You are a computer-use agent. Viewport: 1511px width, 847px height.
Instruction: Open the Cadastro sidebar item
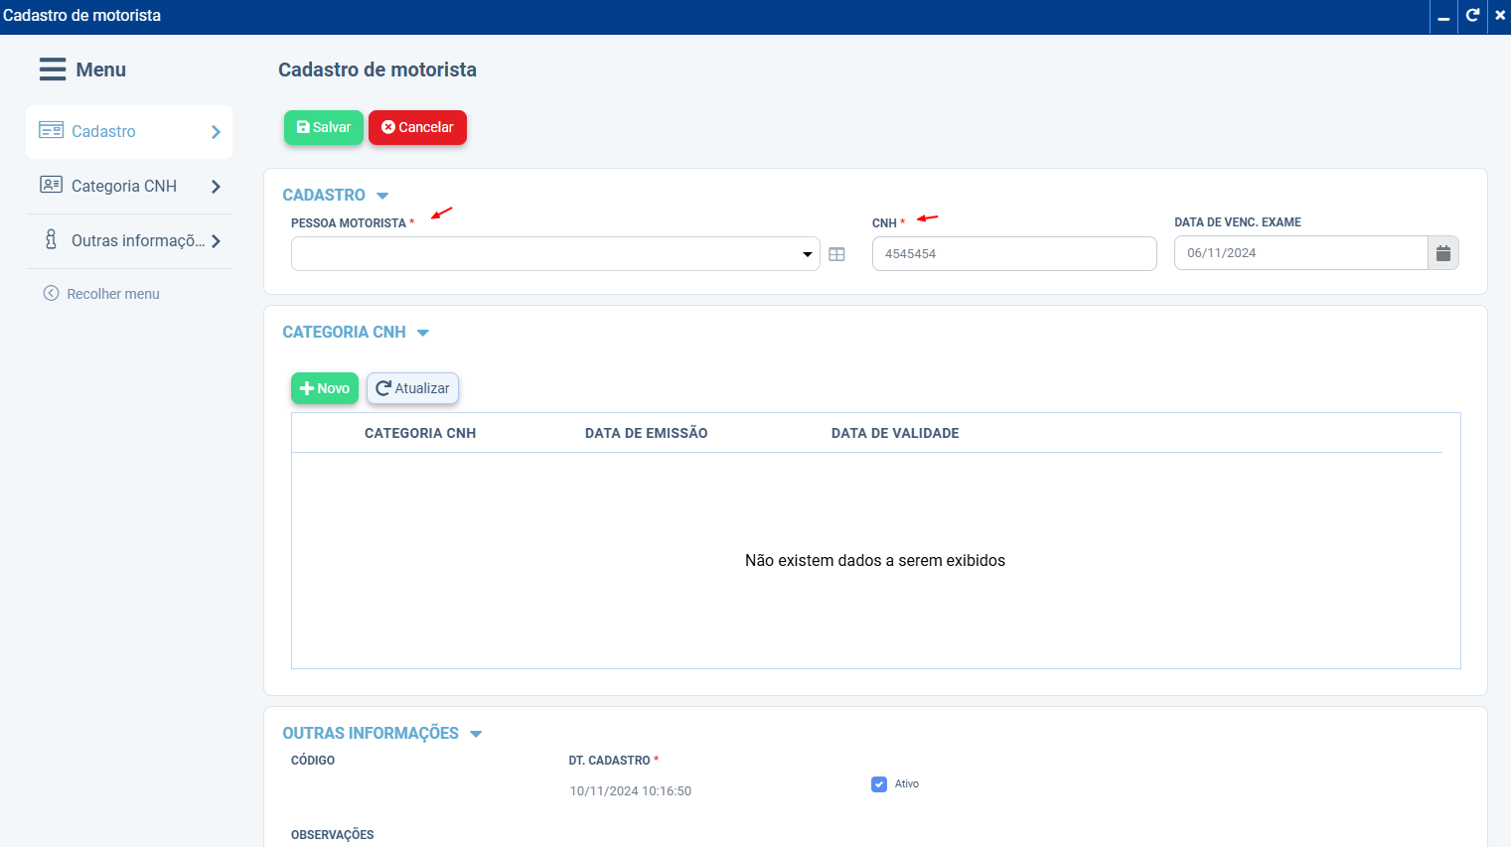click(129, 132)
